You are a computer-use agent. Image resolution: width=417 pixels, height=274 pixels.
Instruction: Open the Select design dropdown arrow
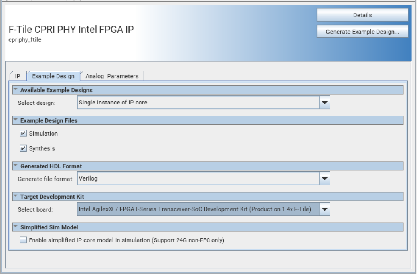pyautogui.click(x=325, y=103)
